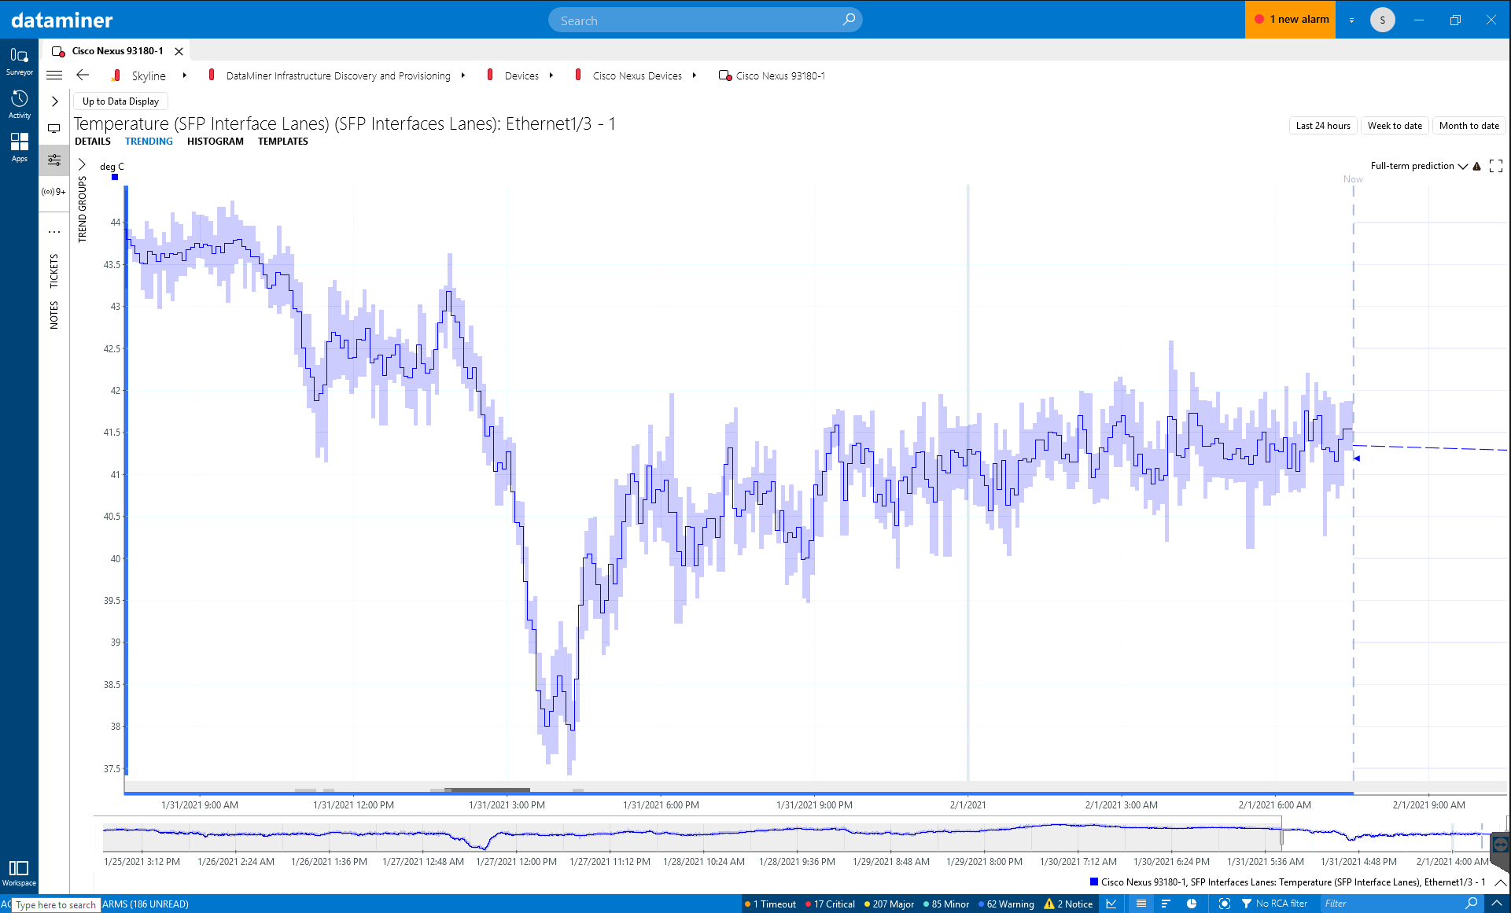This screenshot has height=913, width=1511.
Task: Switch to the TRENDING tab
Action: point(149,142)
